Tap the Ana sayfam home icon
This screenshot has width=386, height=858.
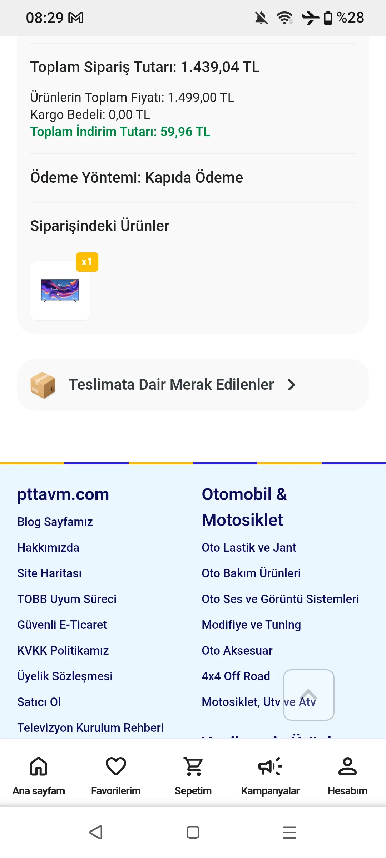click(x=39, y=766)
